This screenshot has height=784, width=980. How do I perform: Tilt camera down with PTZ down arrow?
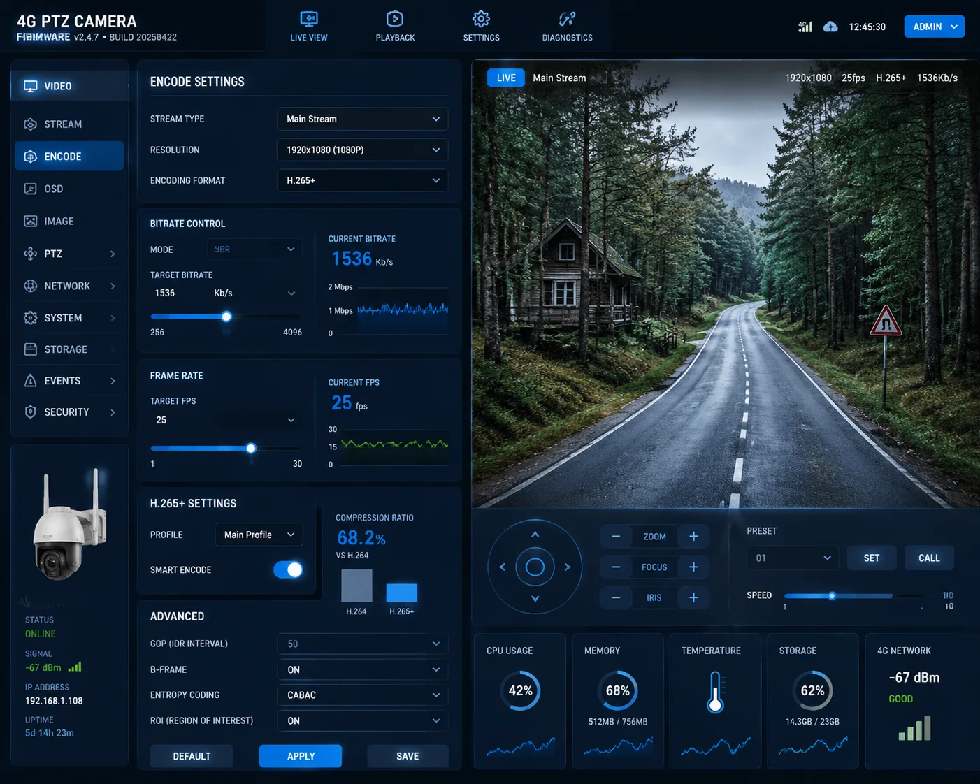(535, 599)
